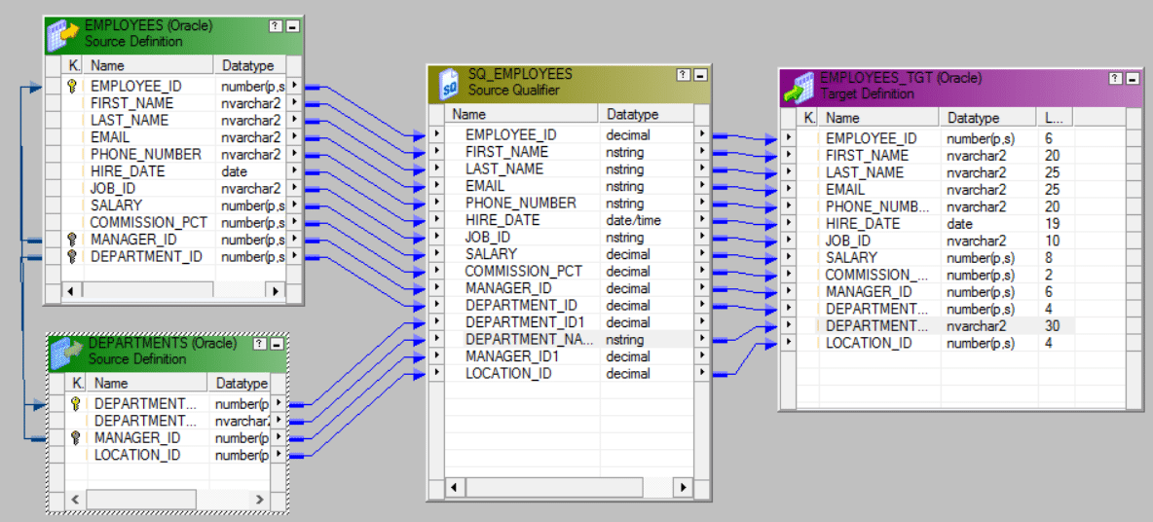1153x522 pixels.
Task: Click Datatype column header in EMPLOYEES_TGT
Action: tap(989, 118)
